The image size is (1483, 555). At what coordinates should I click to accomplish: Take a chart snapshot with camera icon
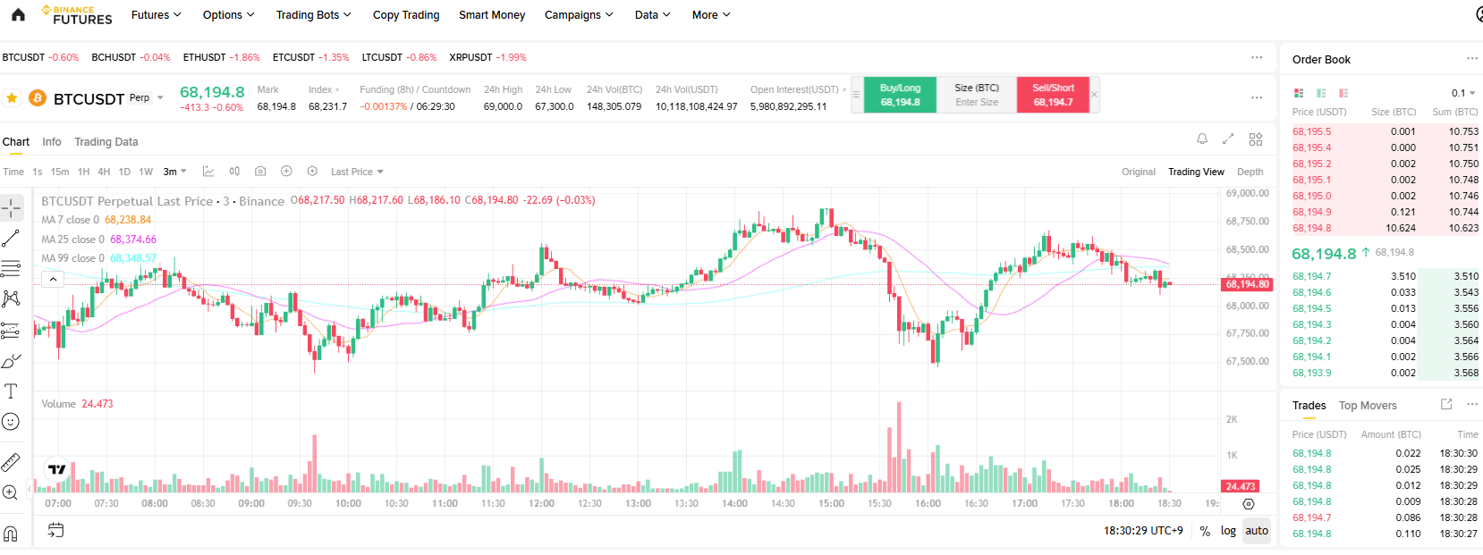point(260,172)
